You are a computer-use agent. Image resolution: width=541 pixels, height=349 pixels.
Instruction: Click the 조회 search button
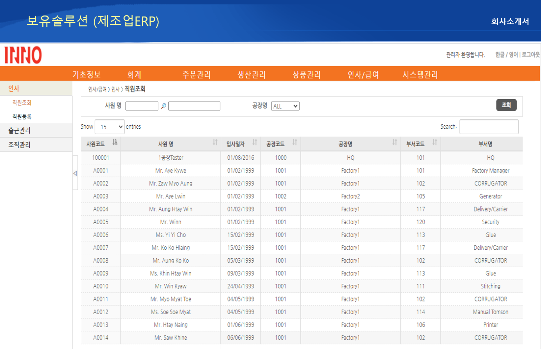(506, 105)
